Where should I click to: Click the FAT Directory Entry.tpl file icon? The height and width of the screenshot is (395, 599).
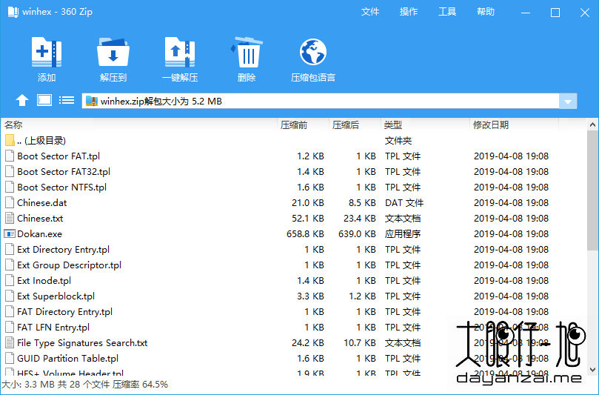(x=10, y=312)
